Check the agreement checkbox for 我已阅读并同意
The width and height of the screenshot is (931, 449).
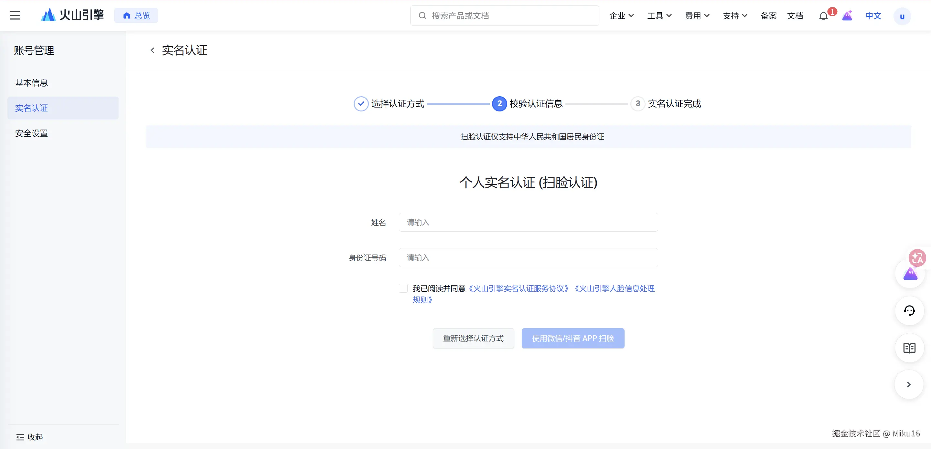(403, 288)
